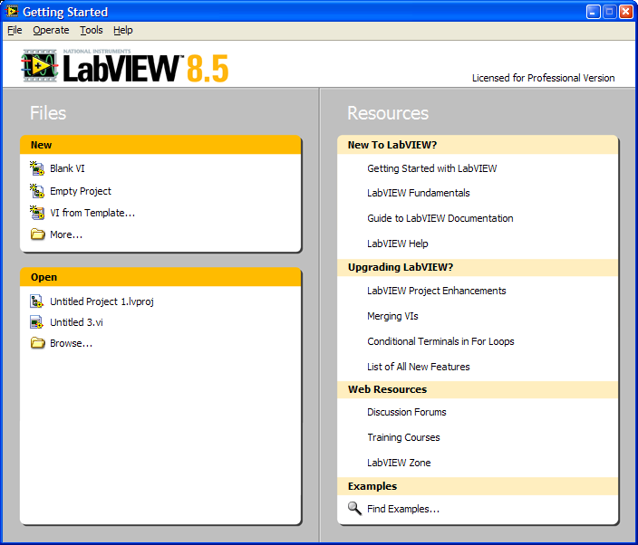Click the Browse folder icon

click(37, 343)
